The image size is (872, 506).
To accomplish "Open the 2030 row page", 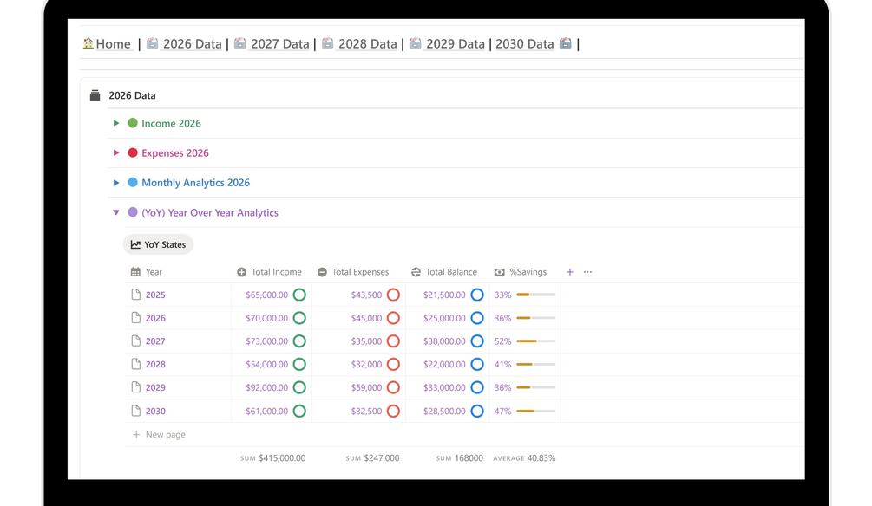I will click(x=155, y=411).
